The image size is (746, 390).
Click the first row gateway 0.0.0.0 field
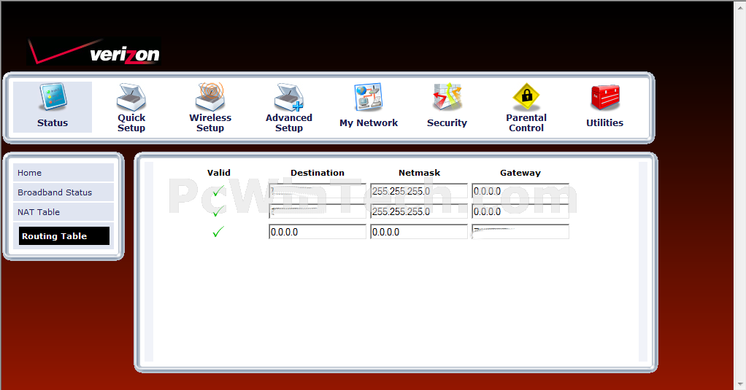point(520,191)
